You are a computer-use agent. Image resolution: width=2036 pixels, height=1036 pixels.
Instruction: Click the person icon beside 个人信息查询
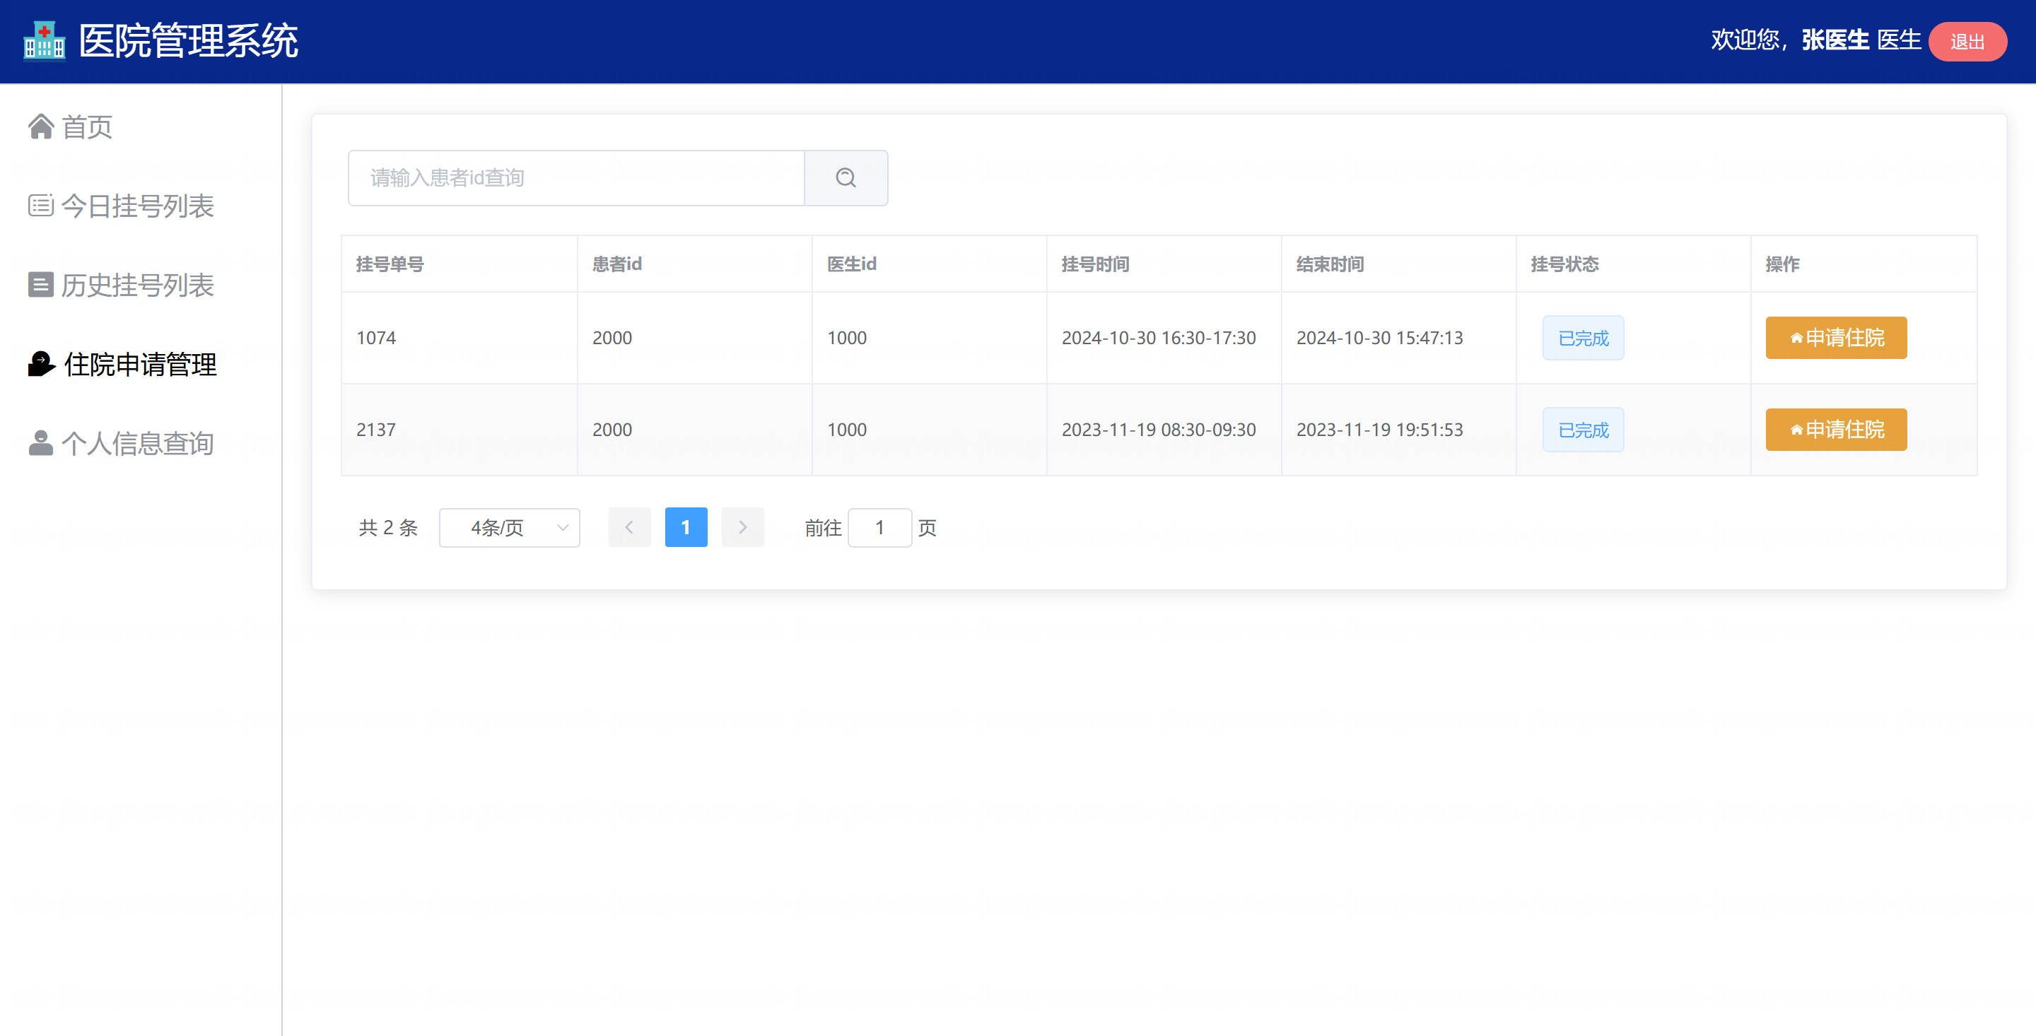(x=41, y=442)
